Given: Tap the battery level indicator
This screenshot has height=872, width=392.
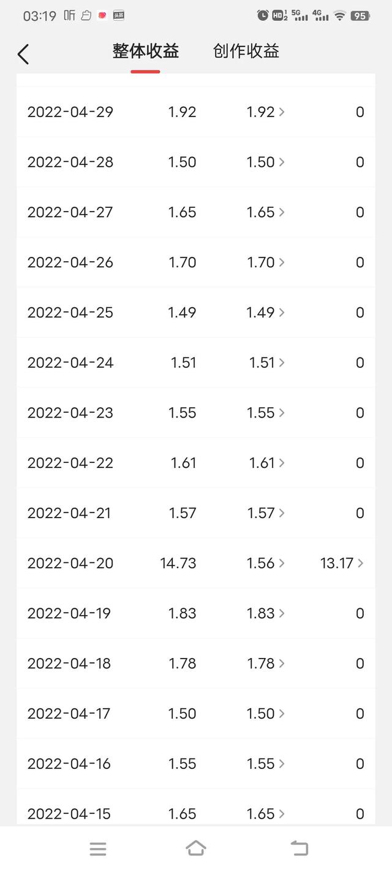Looking at the screenshot, I should 360,15.
